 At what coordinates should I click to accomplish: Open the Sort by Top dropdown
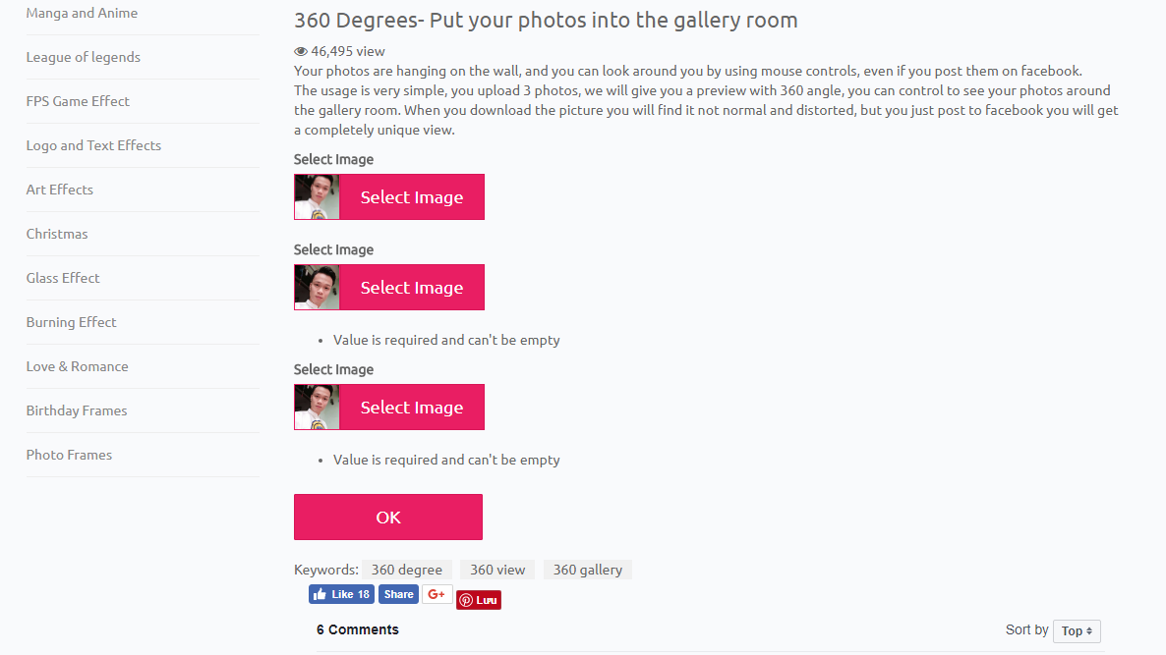click(x=1076, y=631)
